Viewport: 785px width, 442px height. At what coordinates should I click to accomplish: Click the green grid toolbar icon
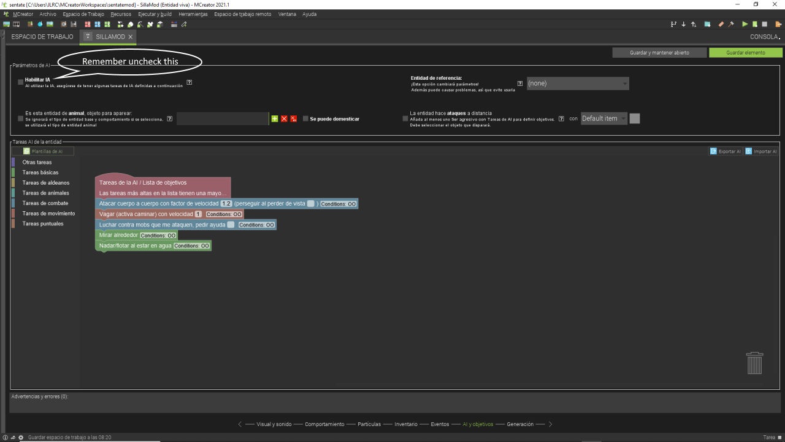(107, 25)
